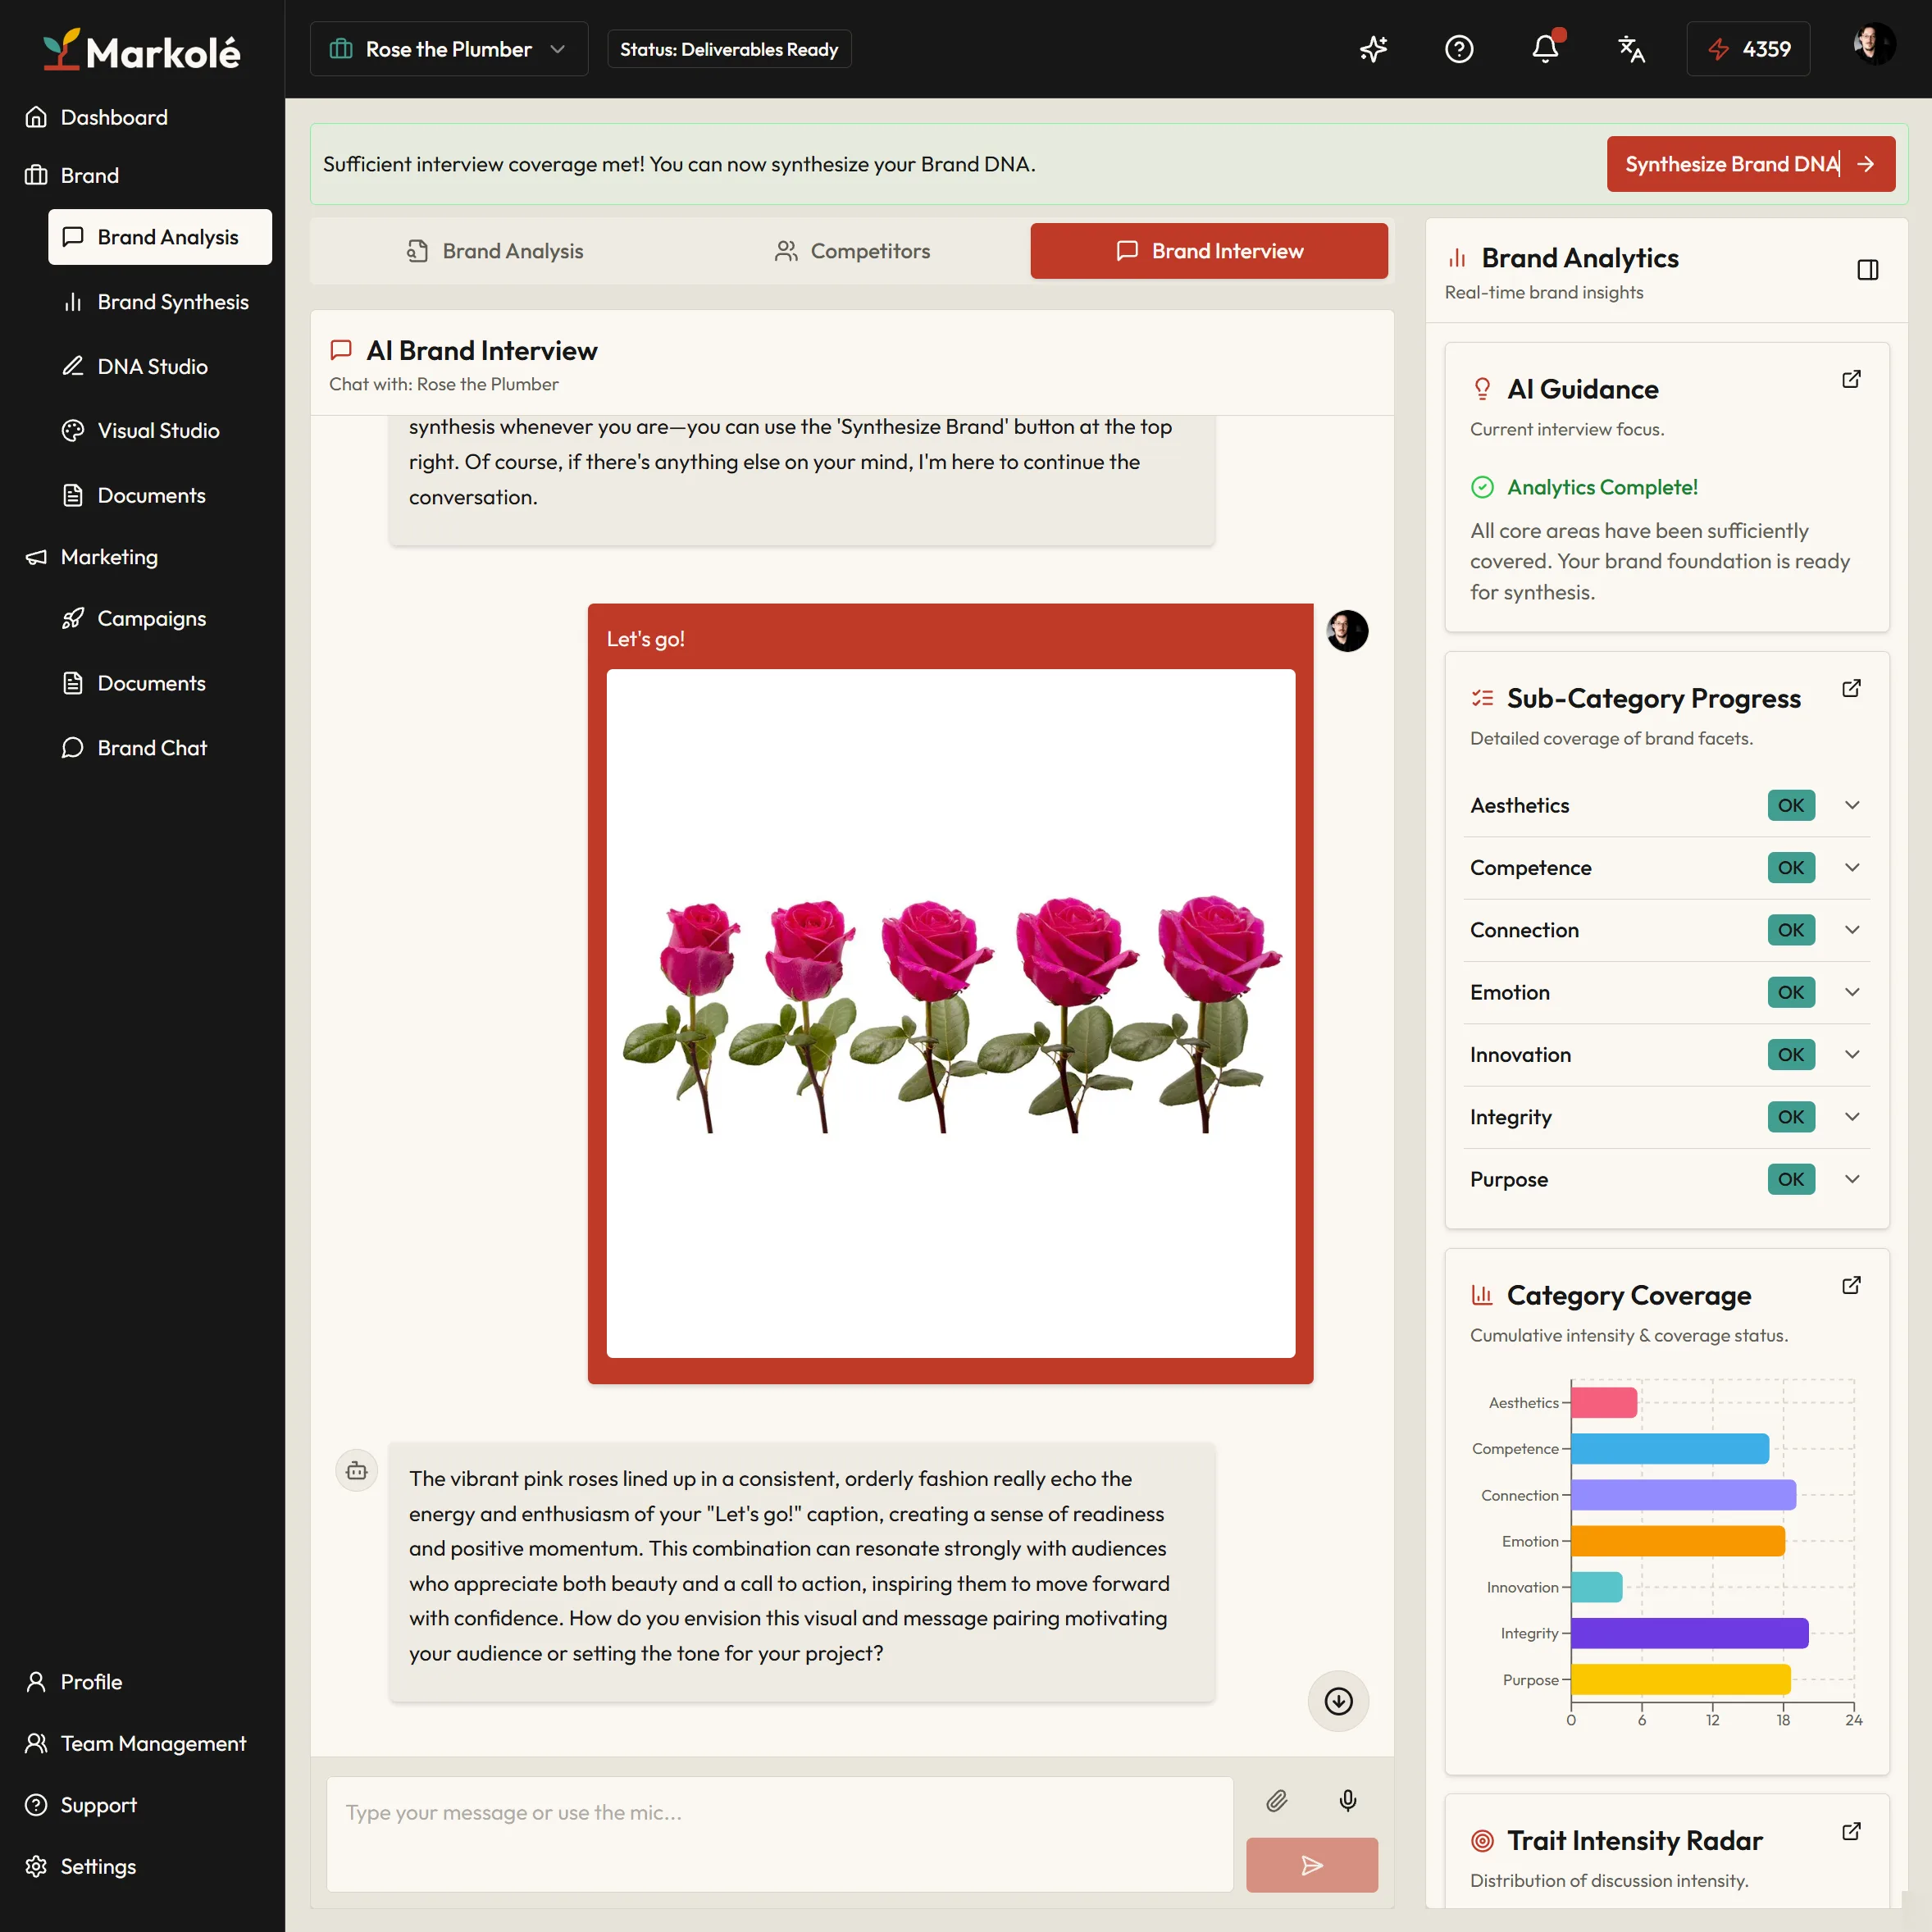Click the AI sparkle icon in the top bar
This screenshot has width=1932, height=1932.
click(x=1373, y=49)
